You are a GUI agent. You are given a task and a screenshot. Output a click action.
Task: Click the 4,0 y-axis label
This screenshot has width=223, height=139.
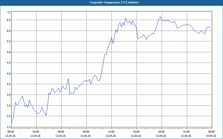point(9,74)
